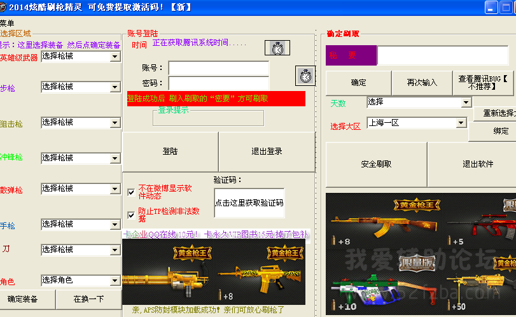This screenshot has height=317, width=516.
Task: Click the 退出登录 button
Action: point(267,151)
